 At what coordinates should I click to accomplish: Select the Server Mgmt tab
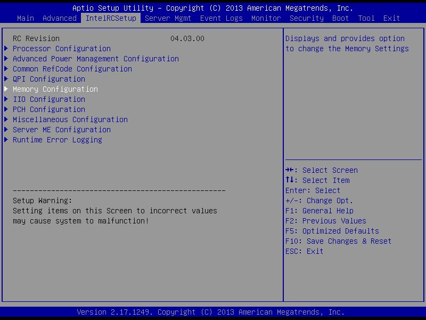pos(168,18)
